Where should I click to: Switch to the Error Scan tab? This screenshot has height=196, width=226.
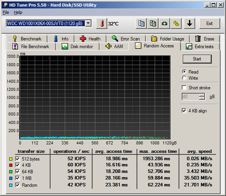[126, 39]
